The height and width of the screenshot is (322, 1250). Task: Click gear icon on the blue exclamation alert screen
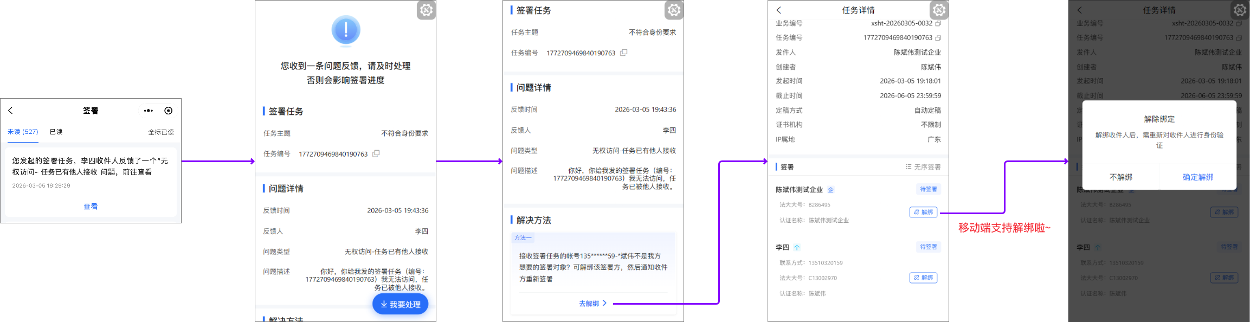[x=426, y=10]
